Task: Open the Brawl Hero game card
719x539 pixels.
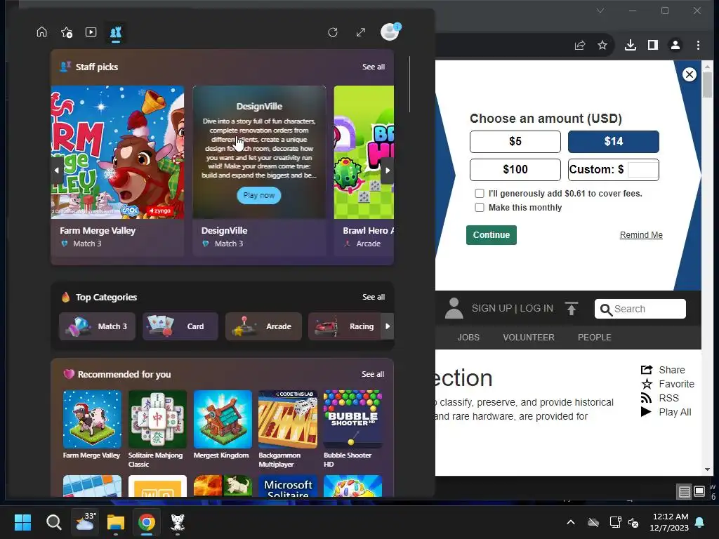Action: tap(364, 171)
